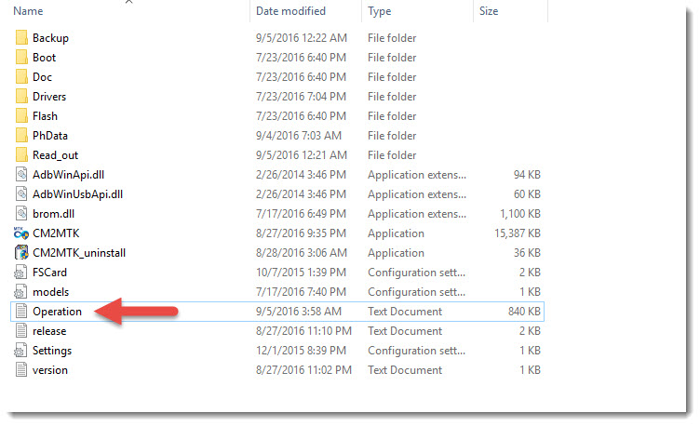Select the Backup folder name
Screen dimensions: 700x426
click(50, 38)
